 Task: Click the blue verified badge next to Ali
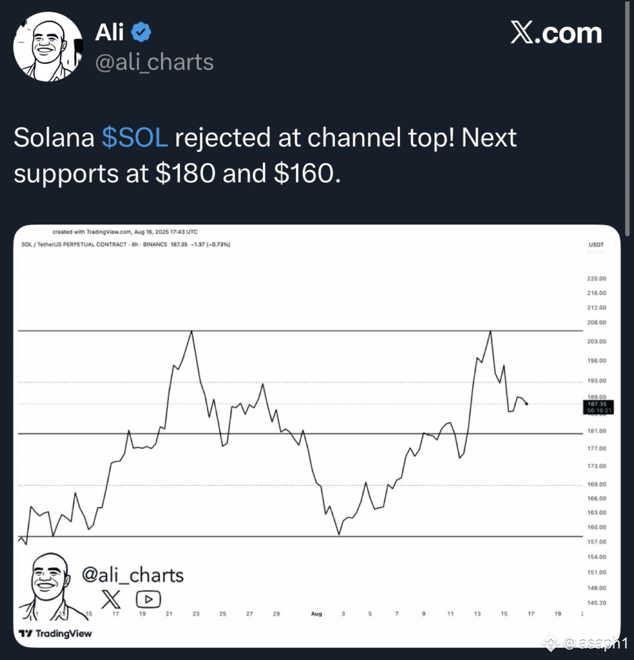pyautogui.click(x=141, y=32)
